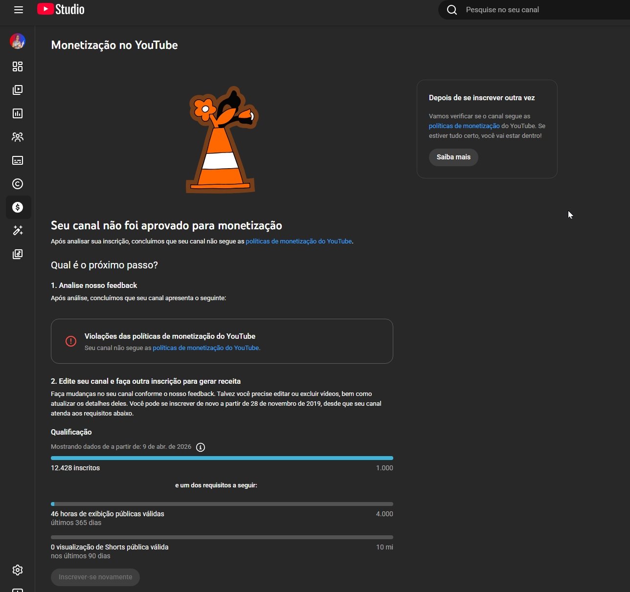Open the Analytics bar-chart icon

pos(18,113)
